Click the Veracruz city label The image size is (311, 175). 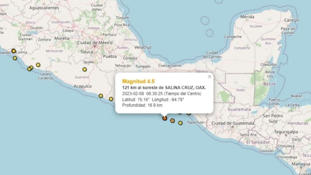coord(143,47)
